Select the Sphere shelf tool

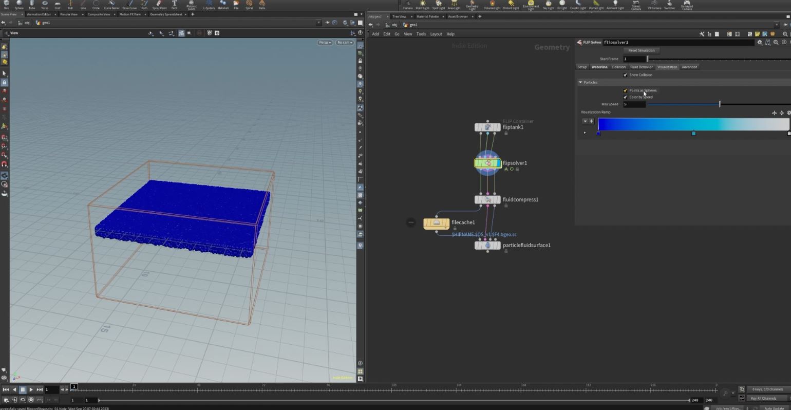(x=19, y=5)
